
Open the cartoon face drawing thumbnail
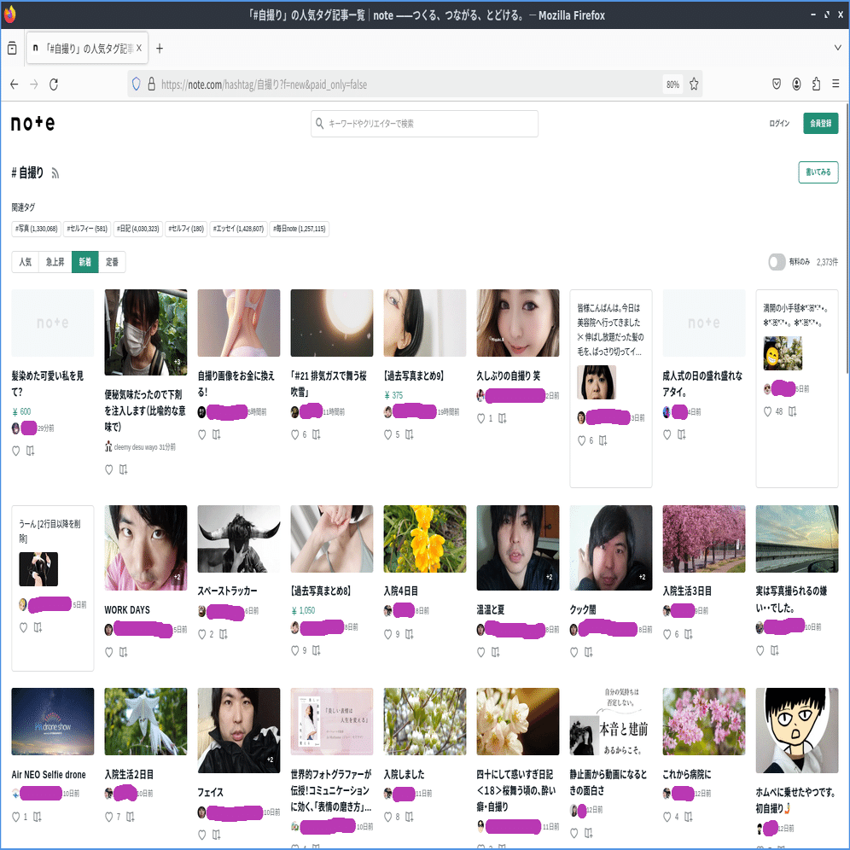pyautogui.click(x=797, y=731)
